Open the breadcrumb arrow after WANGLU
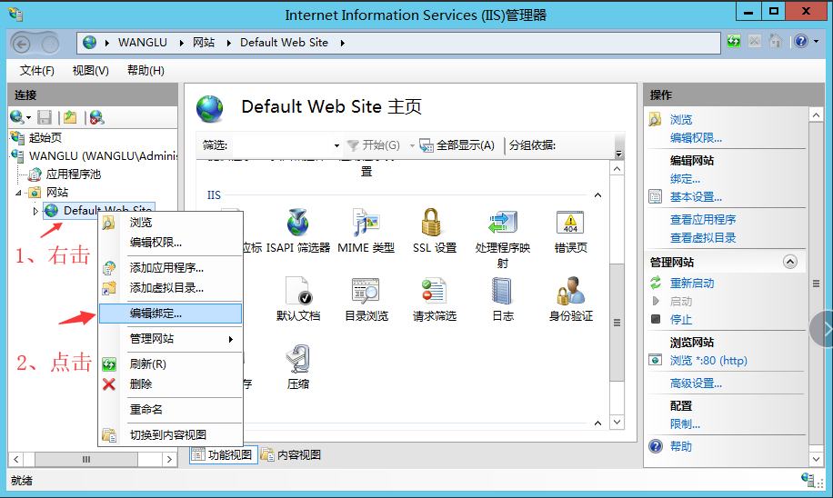The height and width of the screenshot is (498, 833). click(181, 43)
